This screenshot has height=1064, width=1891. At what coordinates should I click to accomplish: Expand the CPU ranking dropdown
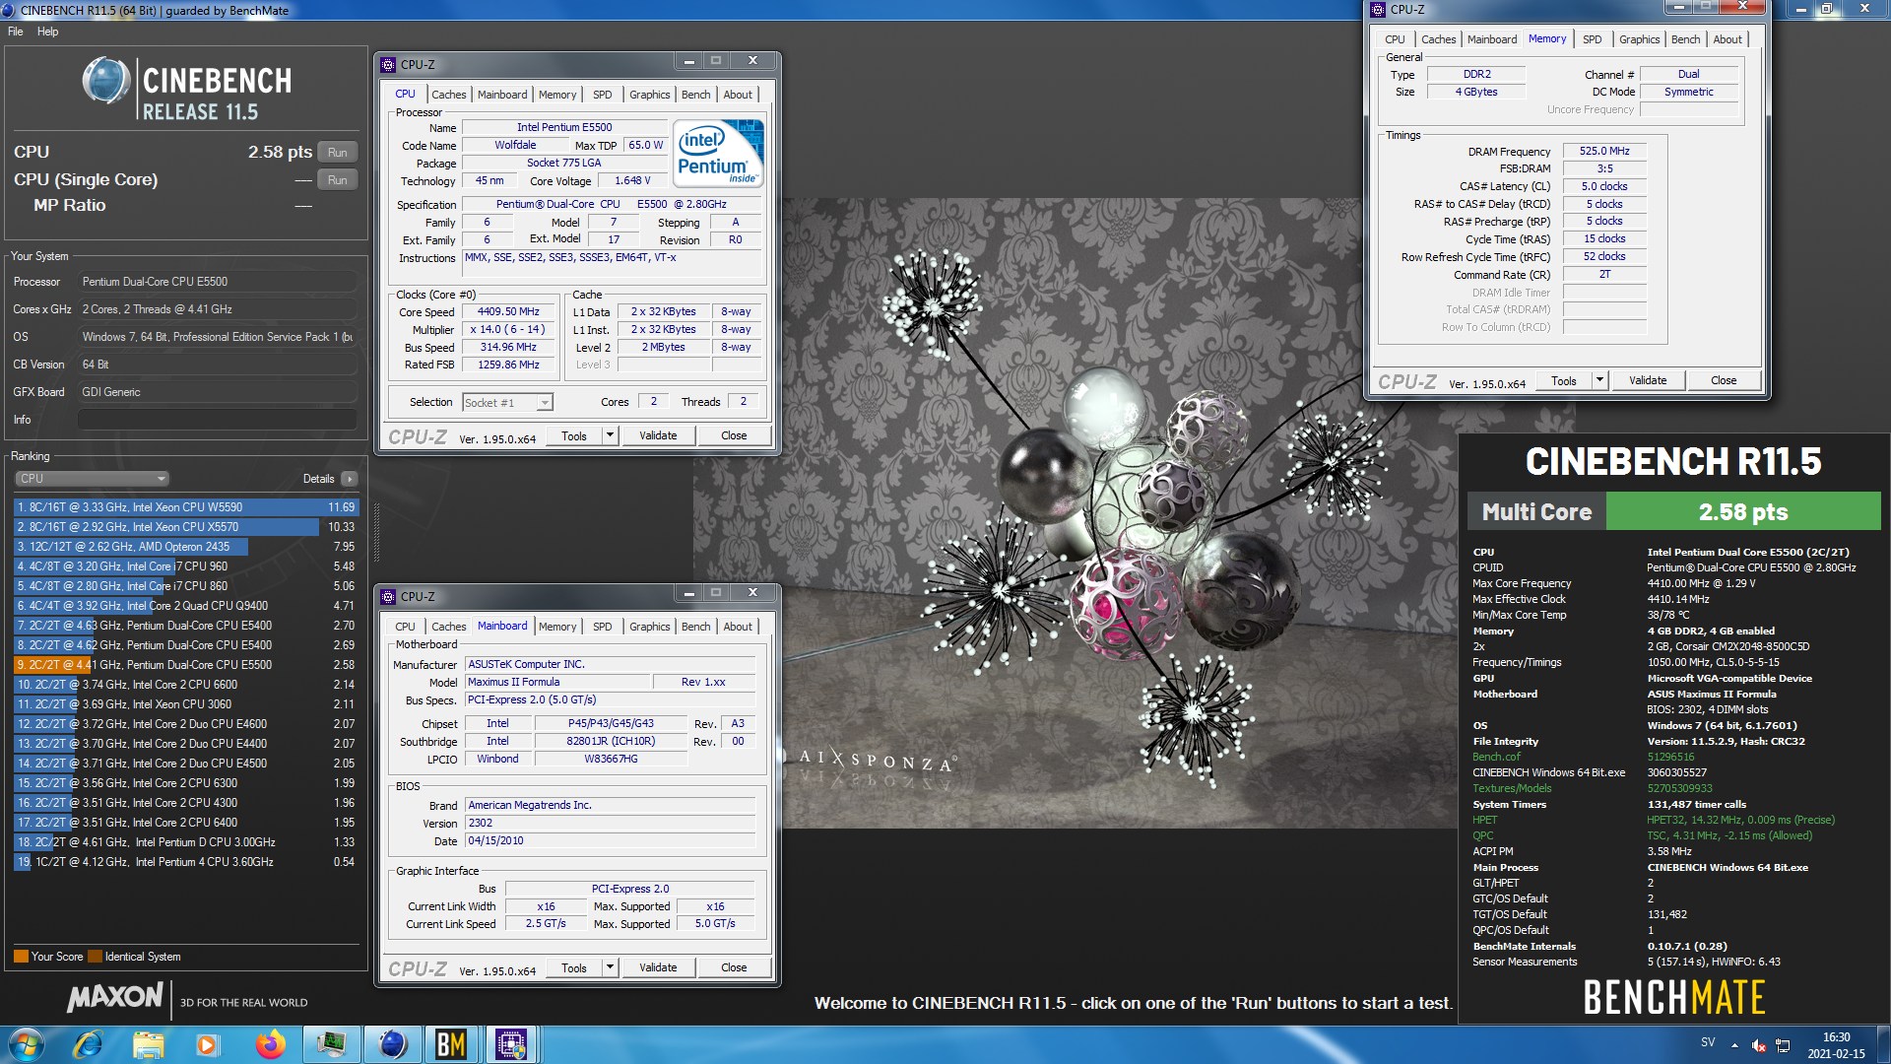93,479
